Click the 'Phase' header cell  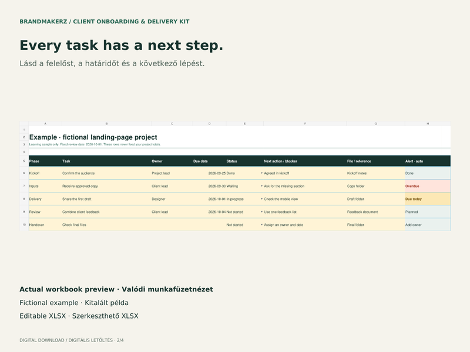pyautogui.click(x=45, y=161)
